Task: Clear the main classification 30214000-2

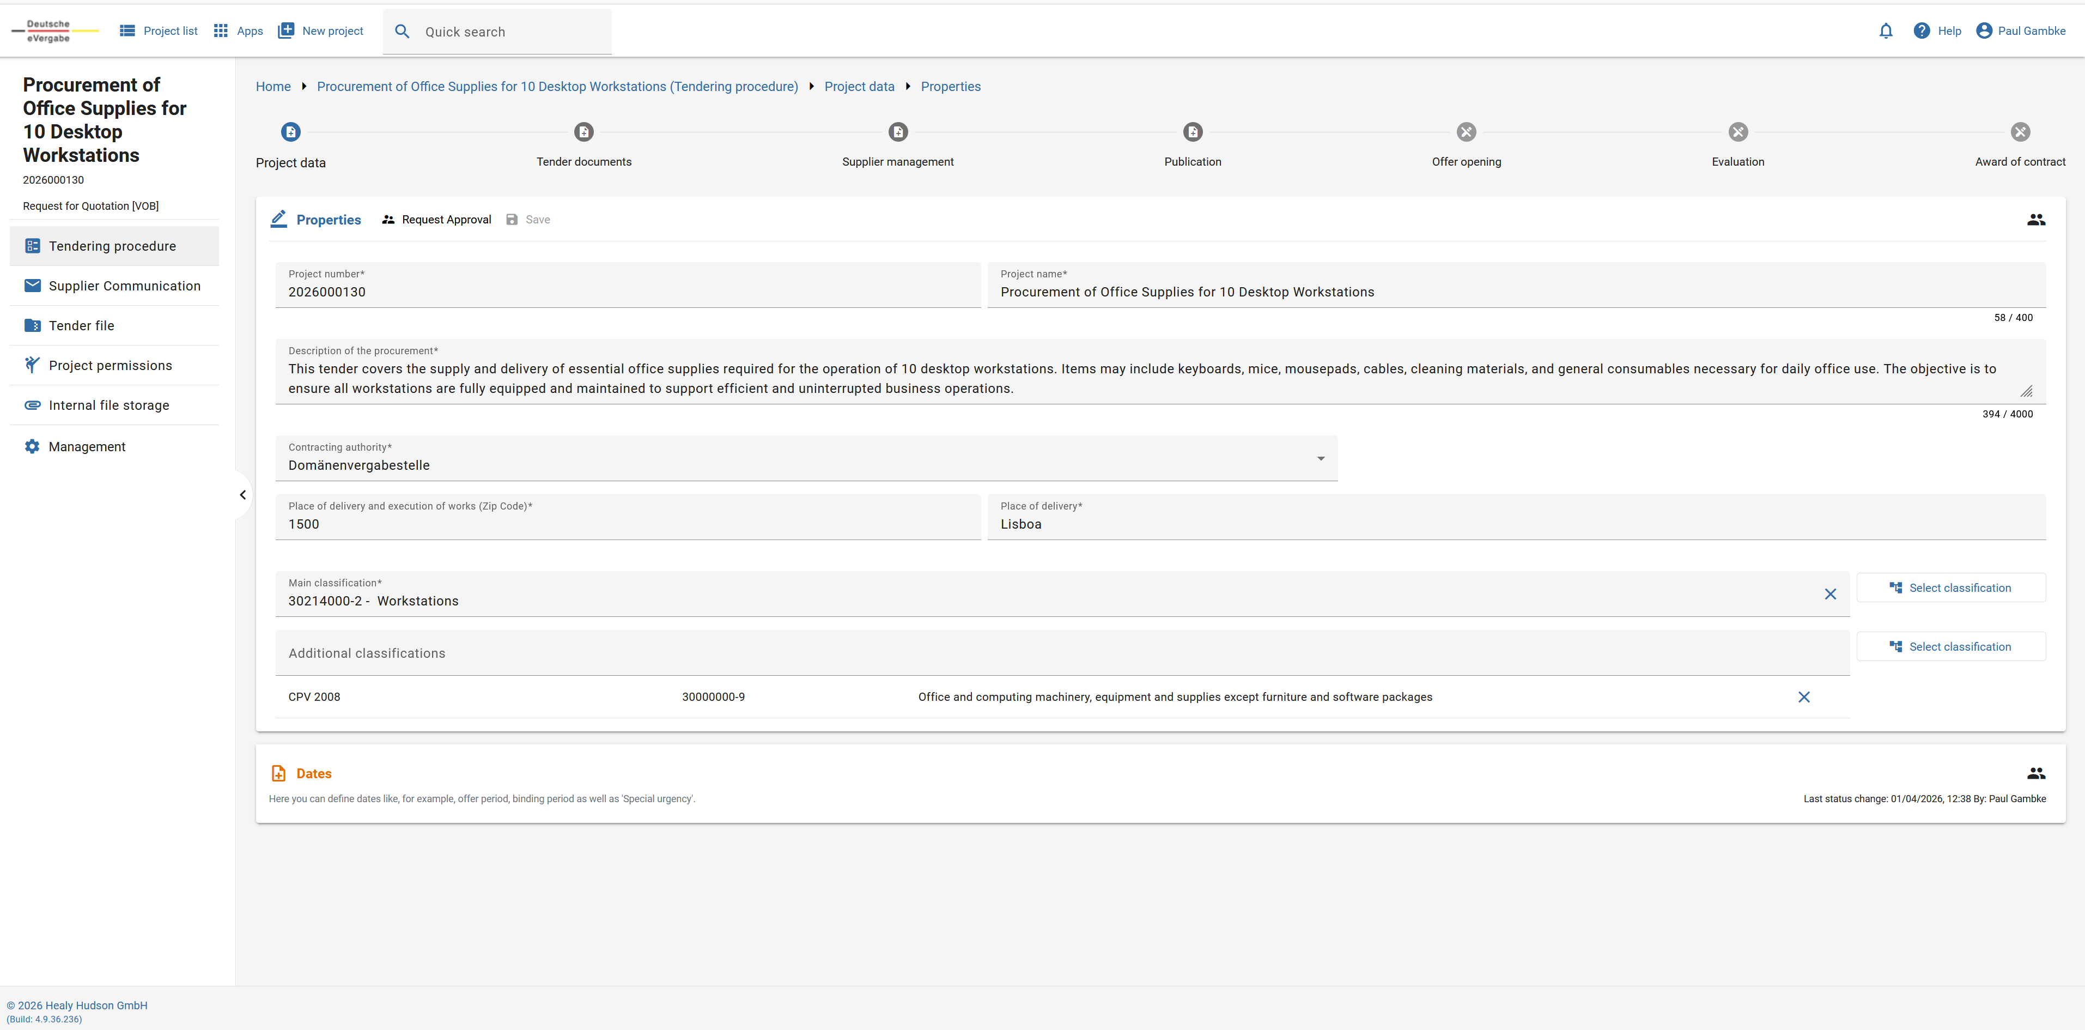Action: tap(1832, 593)
